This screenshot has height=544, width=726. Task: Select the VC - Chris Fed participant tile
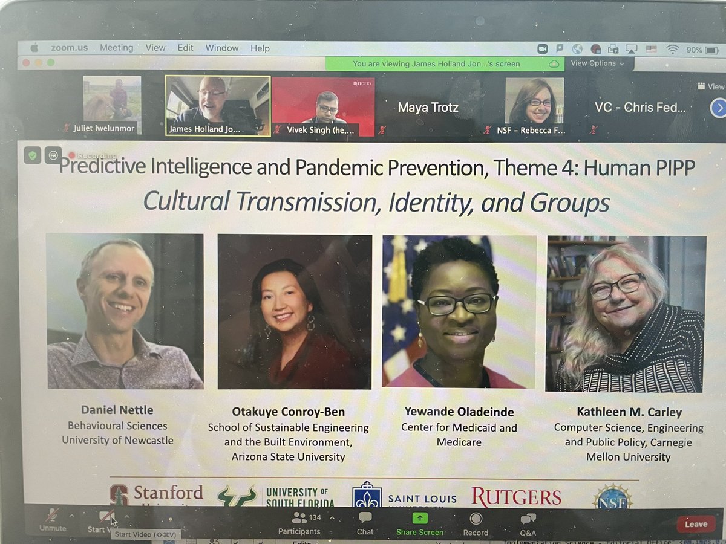point(640,108)
